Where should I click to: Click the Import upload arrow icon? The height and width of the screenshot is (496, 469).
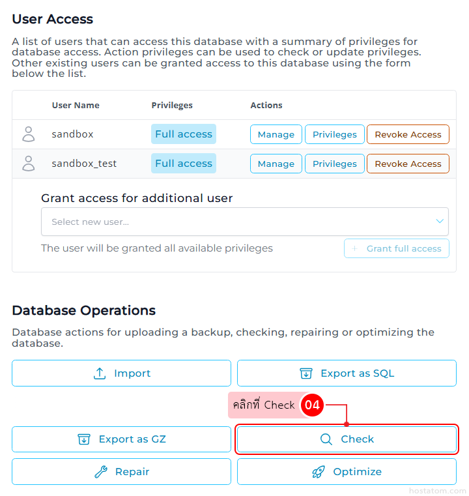pyautogui.click(x=100, y=373)
